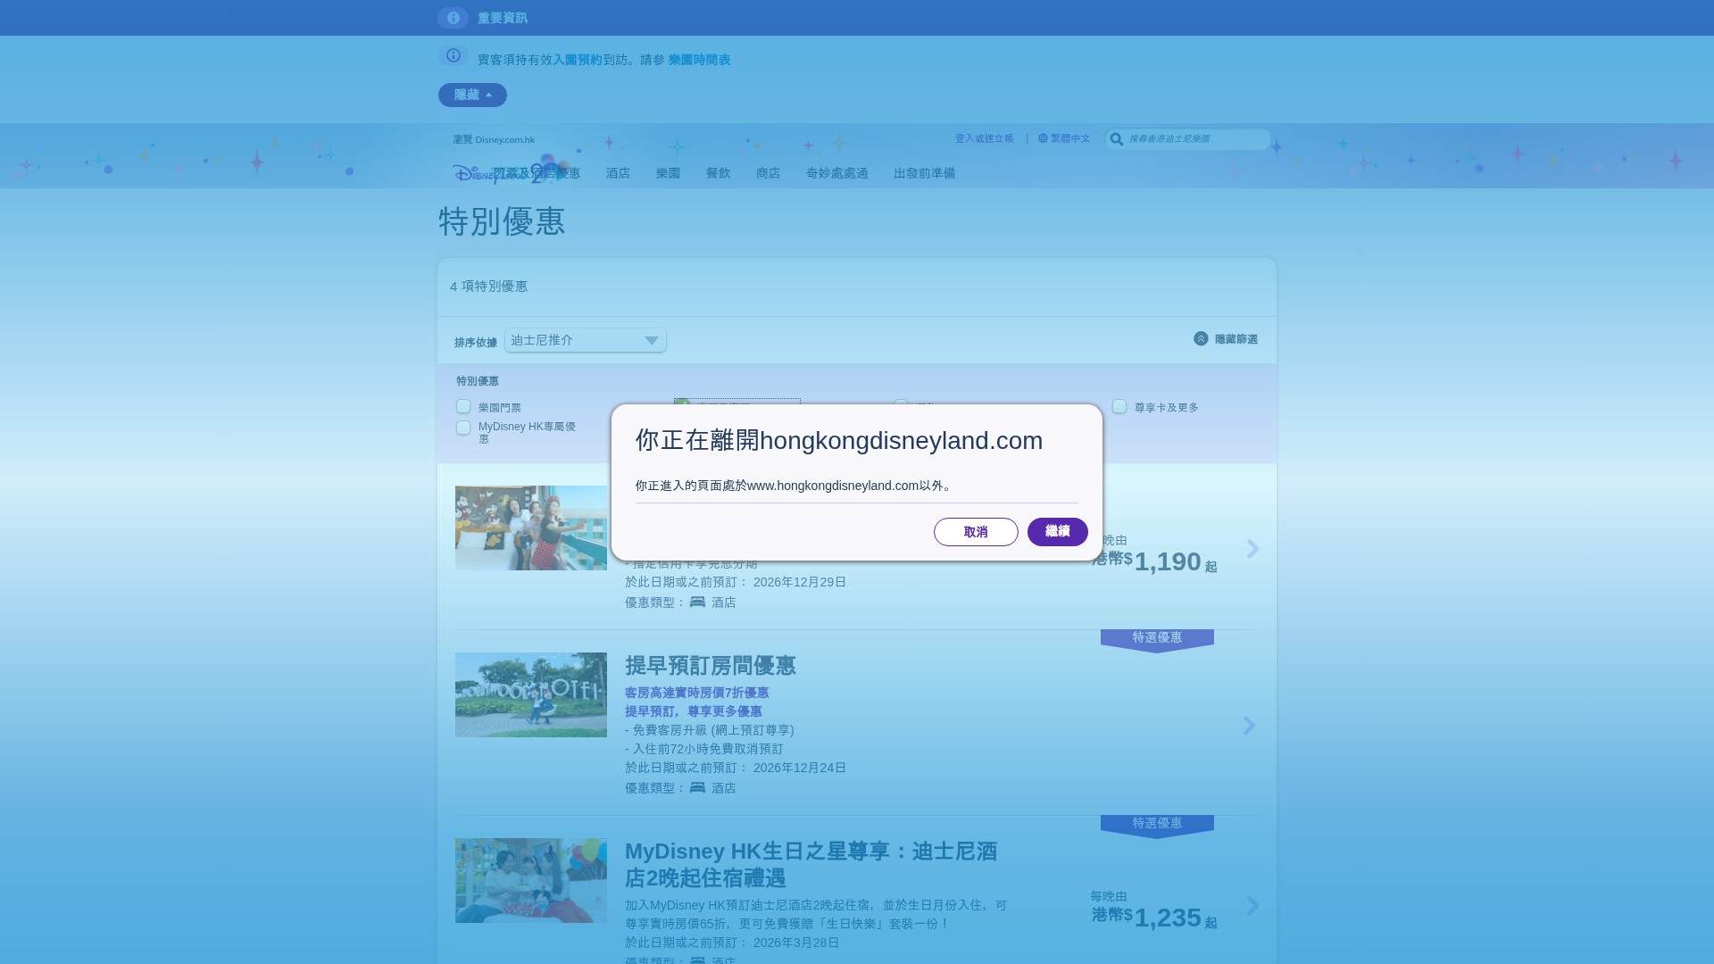Open the MyDisney HK生日之星尊享 offer title
1714x964 pixels.
point(811,865)
